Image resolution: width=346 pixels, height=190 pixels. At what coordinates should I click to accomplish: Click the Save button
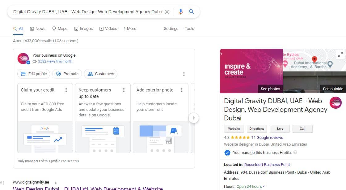pyautogui.click(x=280, y=129)
